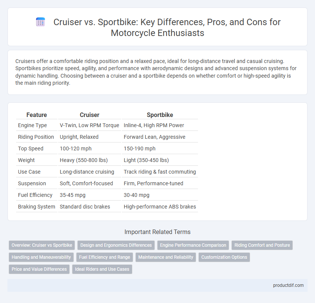Open the Overview: Cruiser vs Sportbike tag
Image resolution: width=315 pixels, height=303 pixels.
42,245
